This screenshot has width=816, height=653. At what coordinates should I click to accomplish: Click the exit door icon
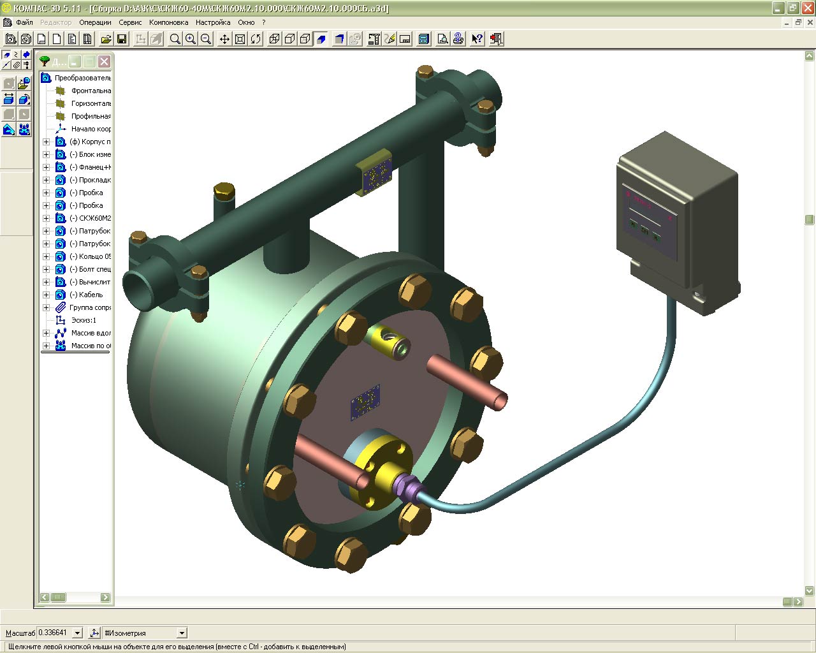pyautogui.click(x=496, y=39)
